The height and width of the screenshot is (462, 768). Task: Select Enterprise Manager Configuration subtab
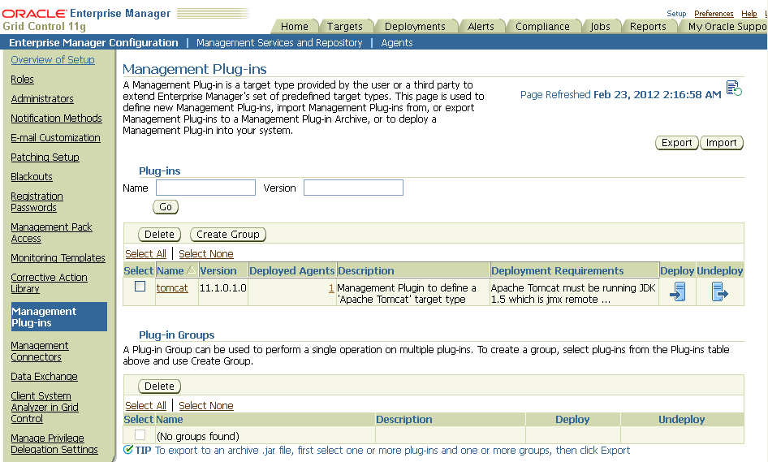(93, 42)
